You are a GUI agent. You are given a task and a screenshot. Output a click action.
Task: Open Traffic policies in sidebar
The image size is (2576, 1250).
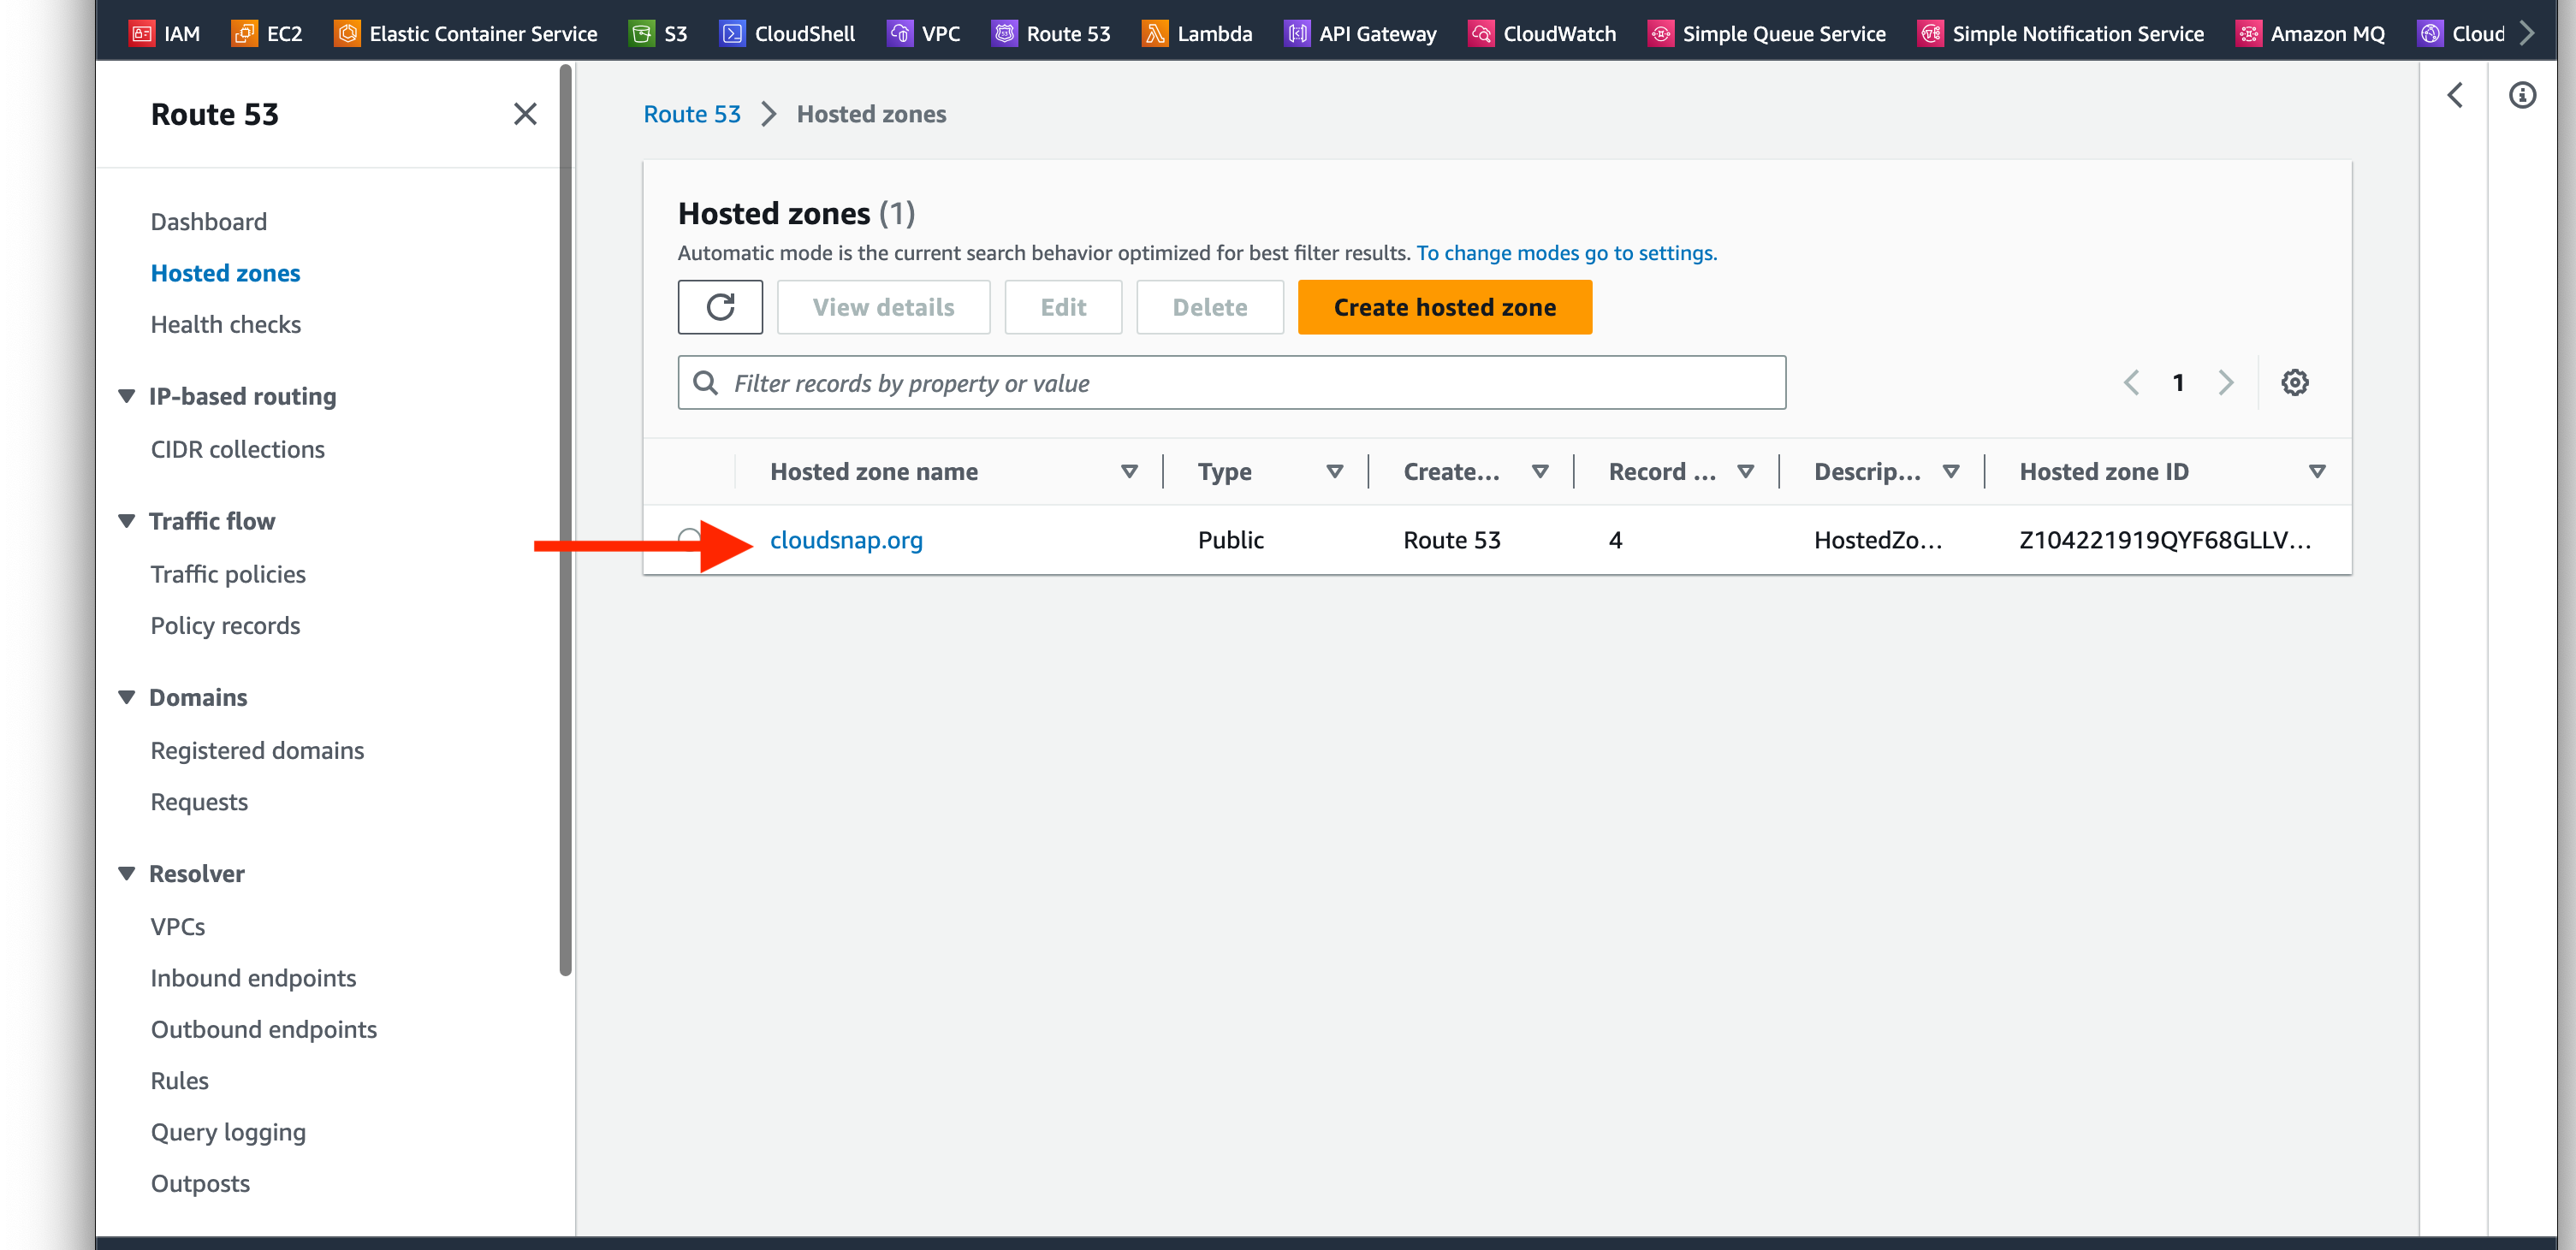point(228,574)
